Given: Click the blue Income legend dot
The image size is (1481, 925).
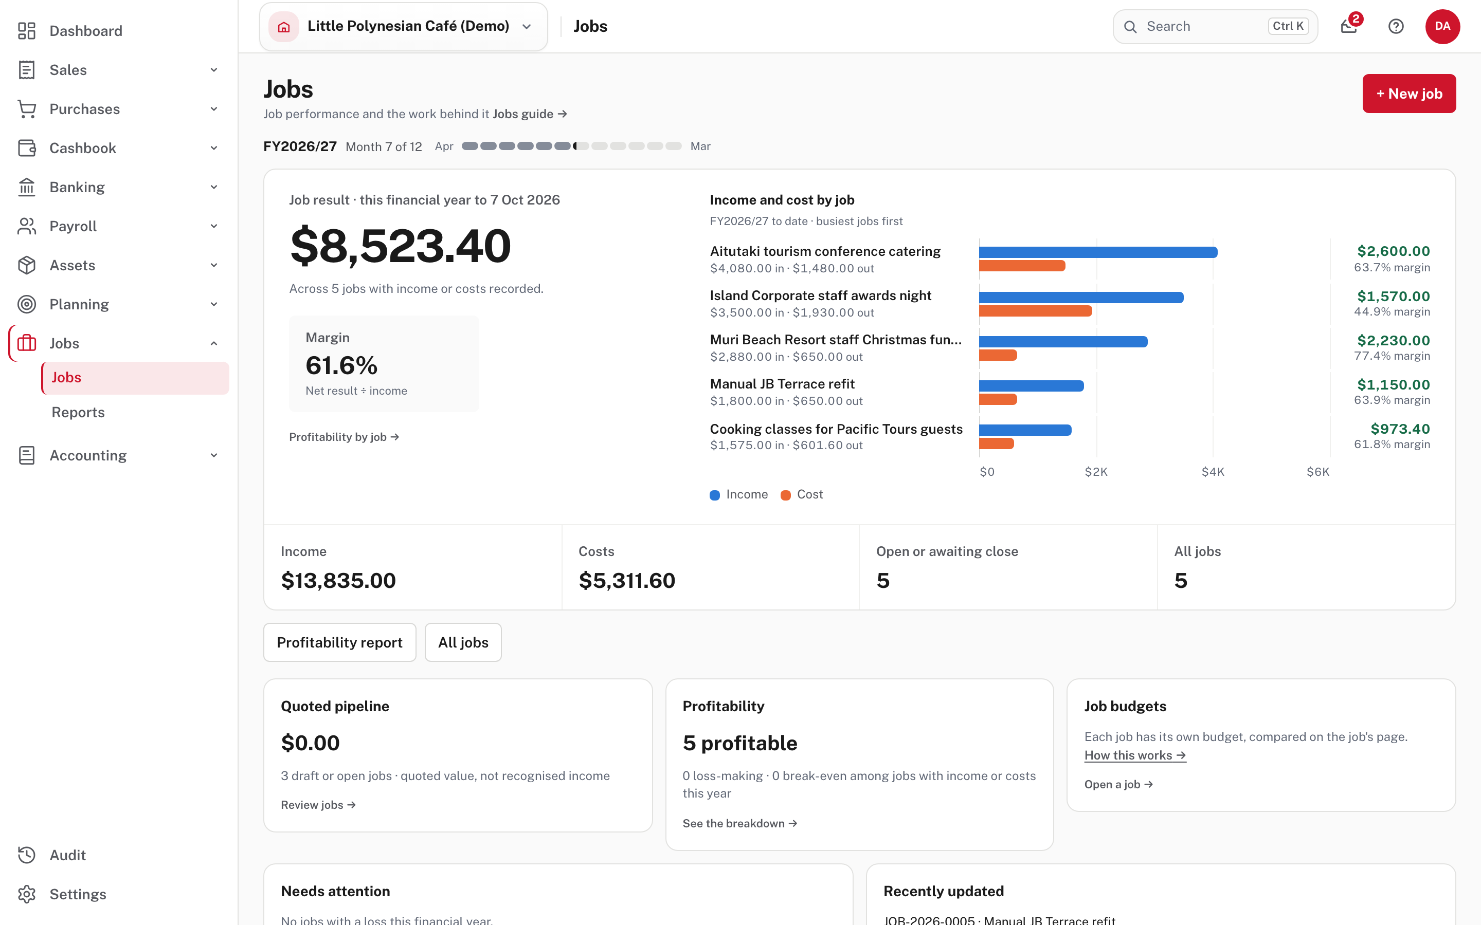Looking at the screenshot, I should [714, 495].
